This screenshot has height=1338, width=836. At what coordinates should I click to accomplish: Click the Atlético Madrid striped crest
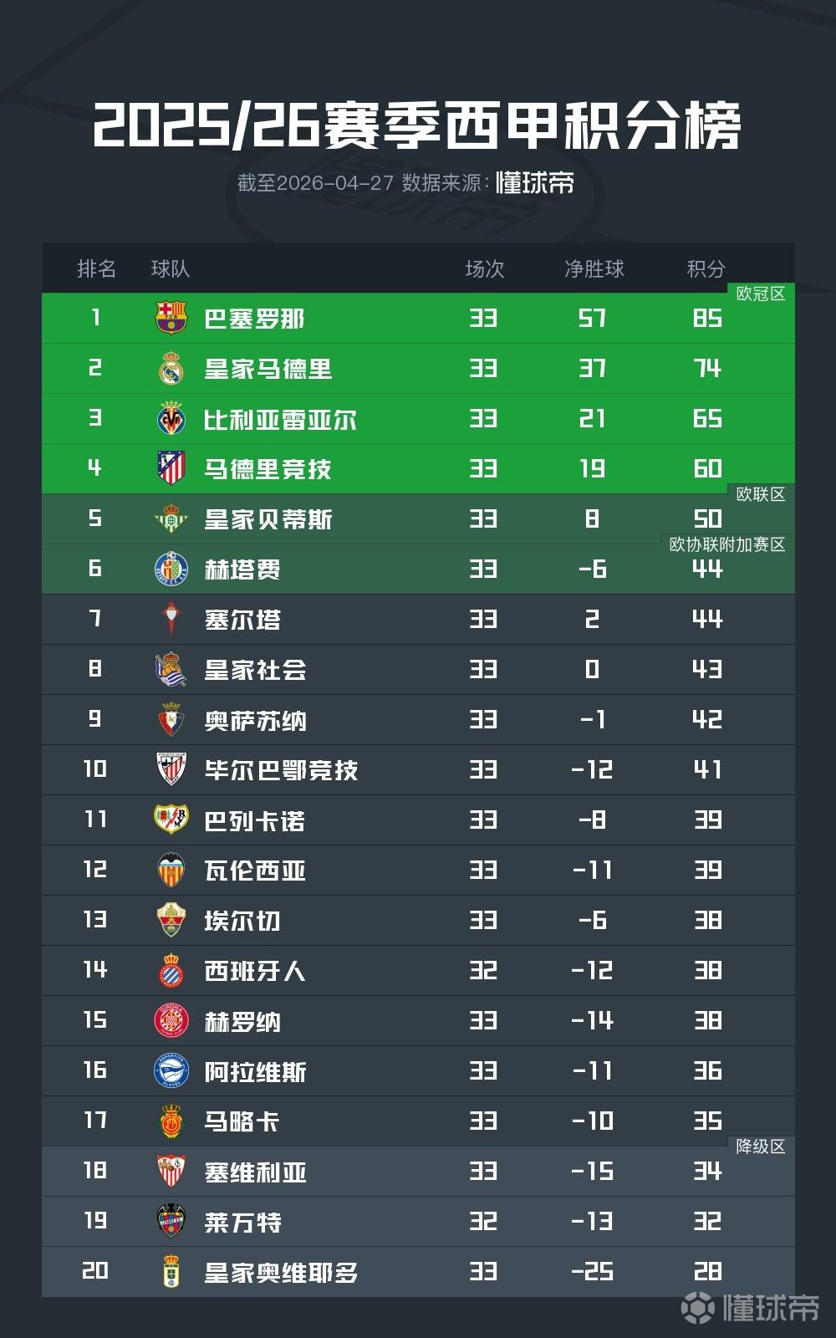coord(171,468)
